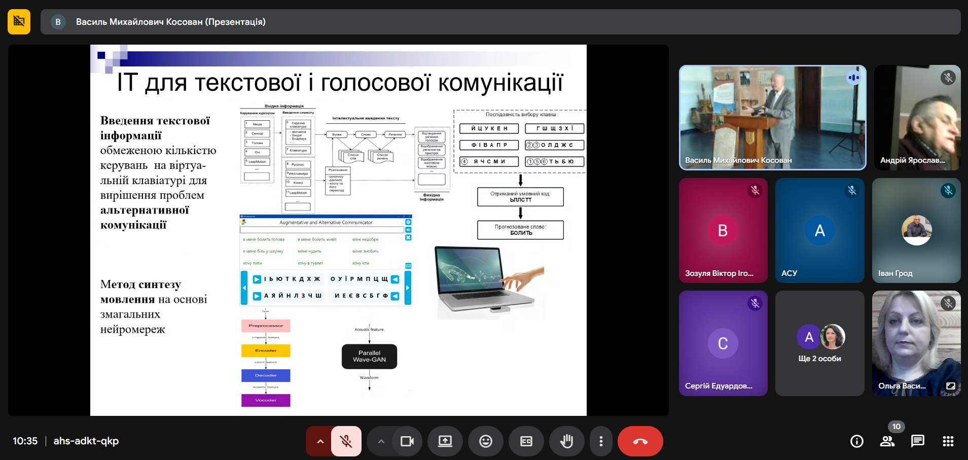
Task: Expand audio settings arrow beside microphone
Action: (x=320, y=441)
